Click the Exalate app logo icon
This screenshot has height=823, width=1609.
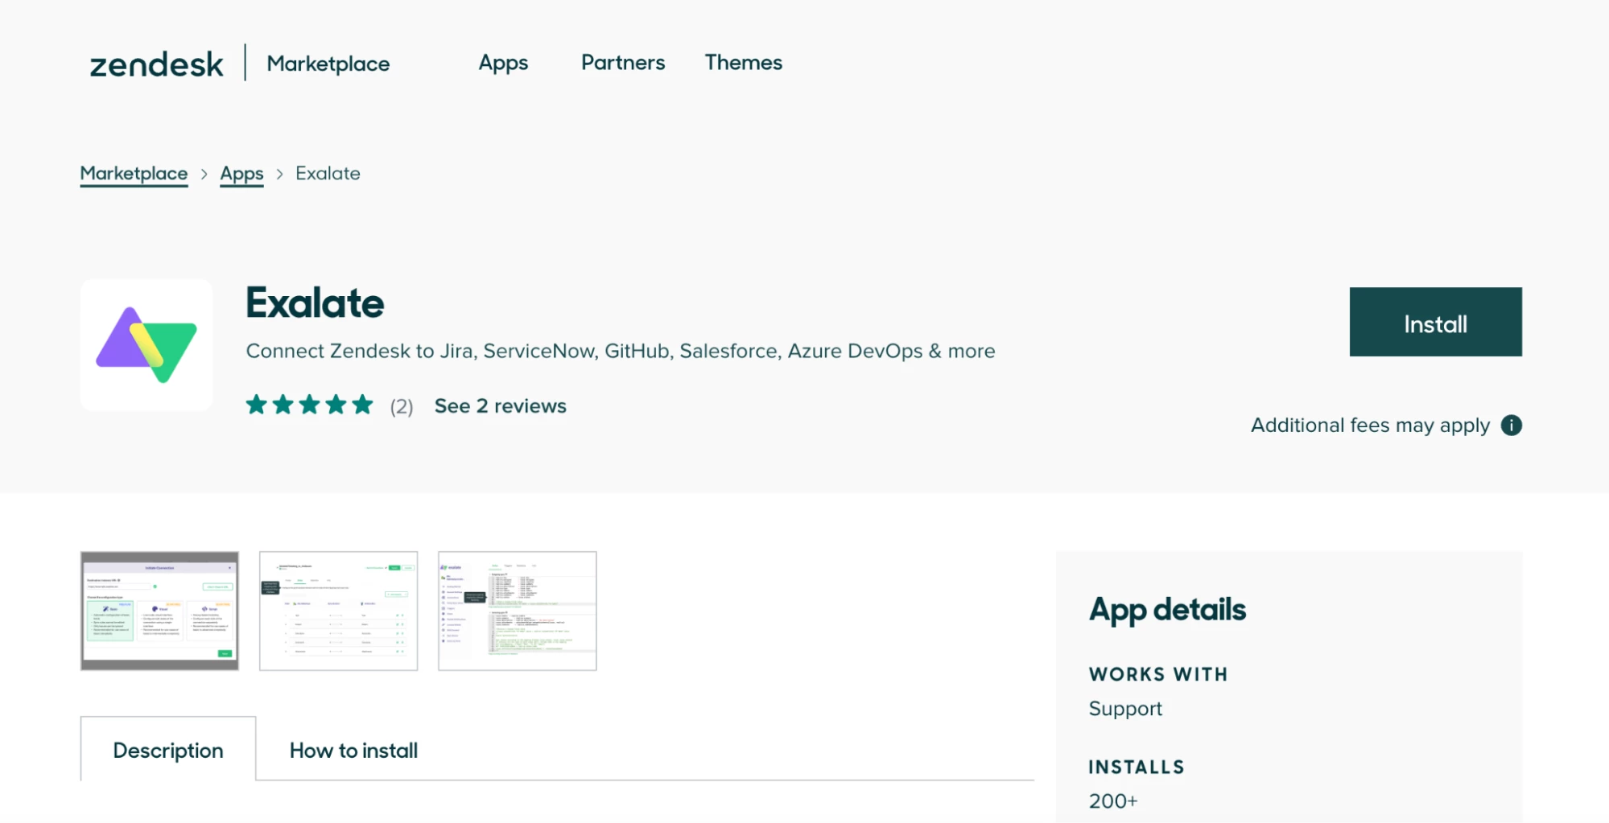[x=146, y=345]
